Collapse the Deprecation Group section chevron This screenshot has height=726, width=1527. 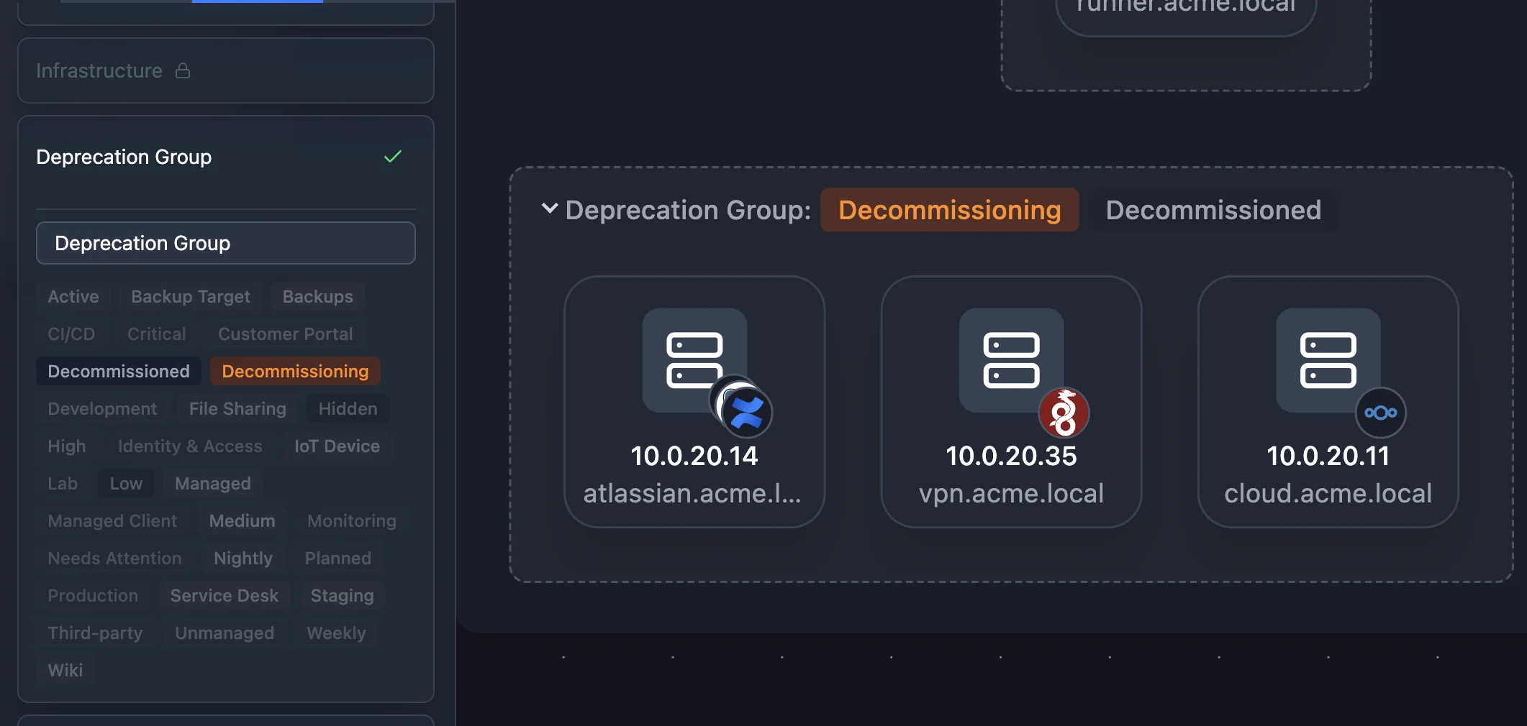[550, 208]
